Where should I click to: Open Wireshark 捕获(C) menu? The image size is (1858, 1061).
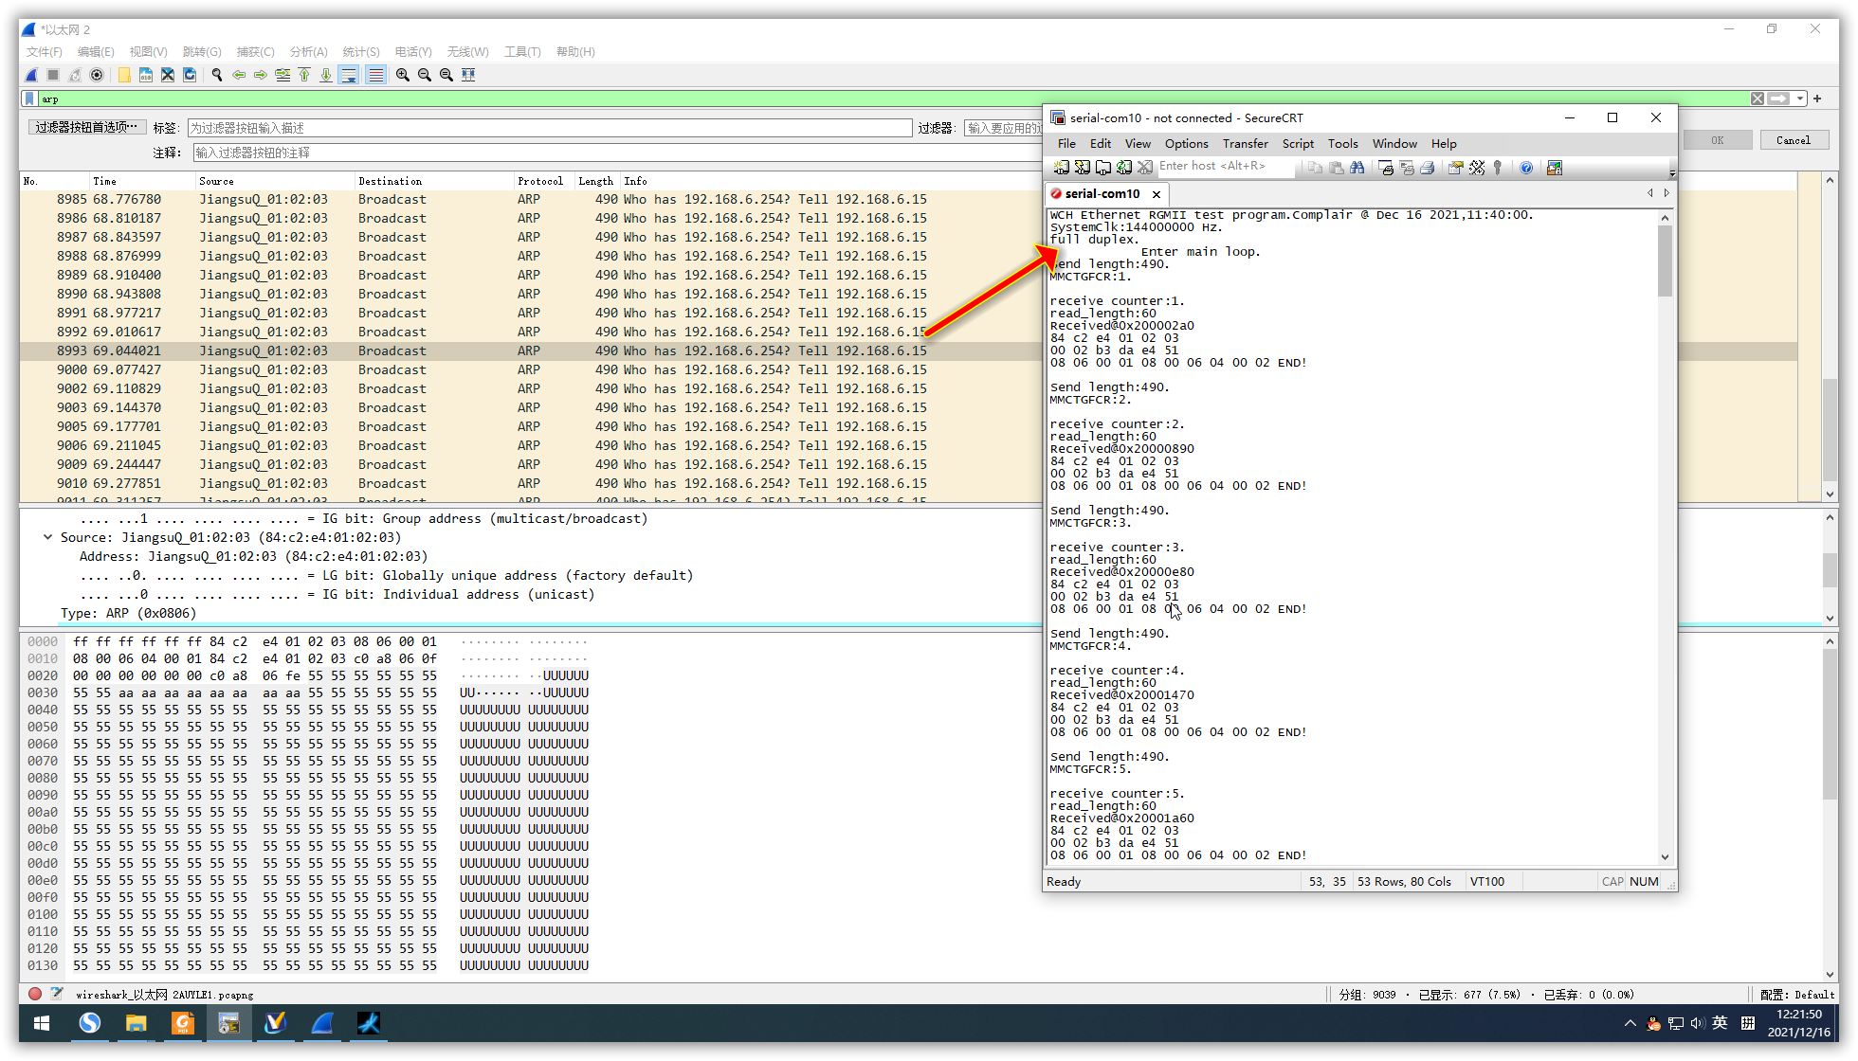255,51
